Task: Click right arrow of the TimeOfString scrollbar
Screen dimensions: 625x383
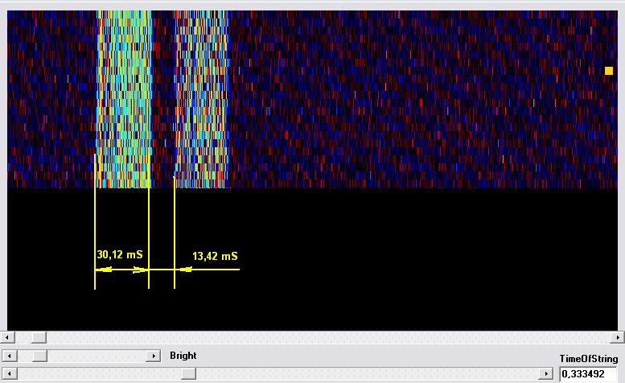Action: click(x=546, y=373)
